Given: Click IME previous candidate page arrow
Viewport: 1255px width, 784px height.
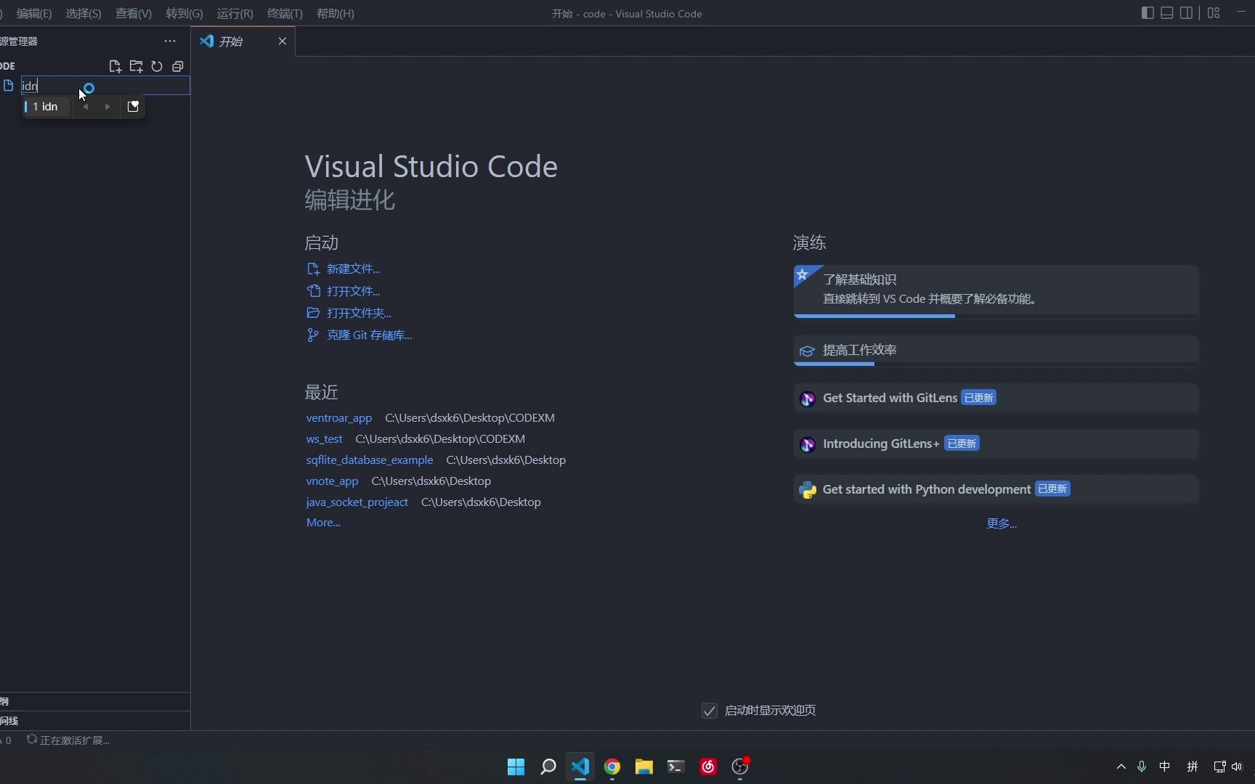Looking at the screenshot, I should pos(86,107).
